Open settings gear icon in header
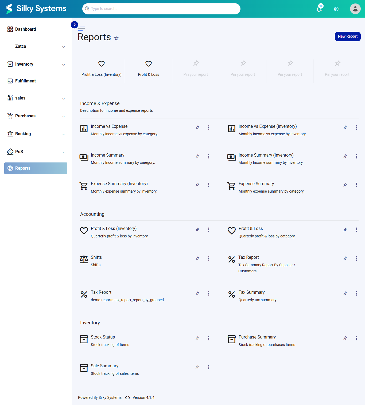 336,9
